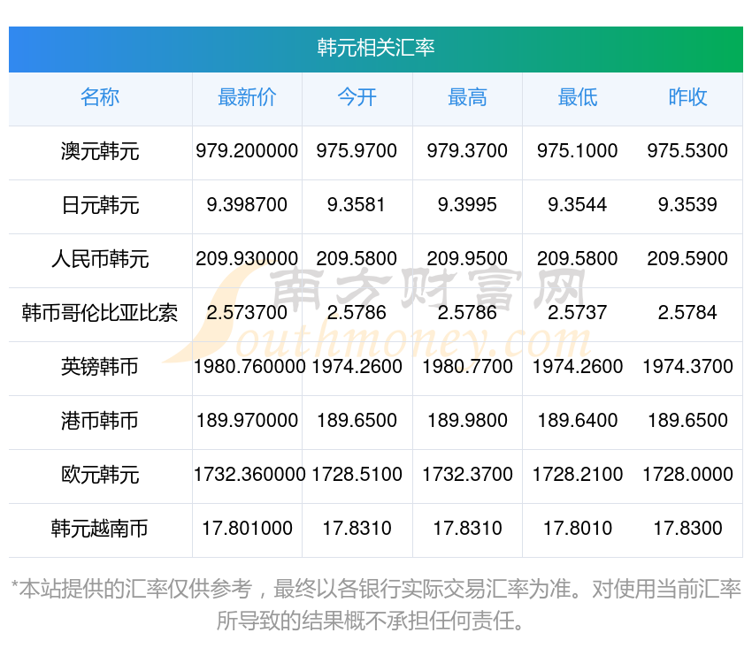This screenshot has height=648, width=752.
Task: Select the value 9.3544
Action: [x=578, y=205]
